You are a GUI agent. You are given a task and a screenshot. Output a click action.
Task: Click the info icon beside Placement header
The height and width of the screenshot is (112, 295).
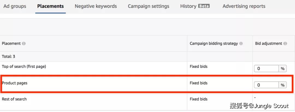24,44
